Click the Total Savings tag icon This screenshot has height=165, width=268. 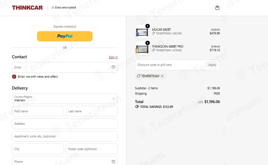[x=137, y=107]
